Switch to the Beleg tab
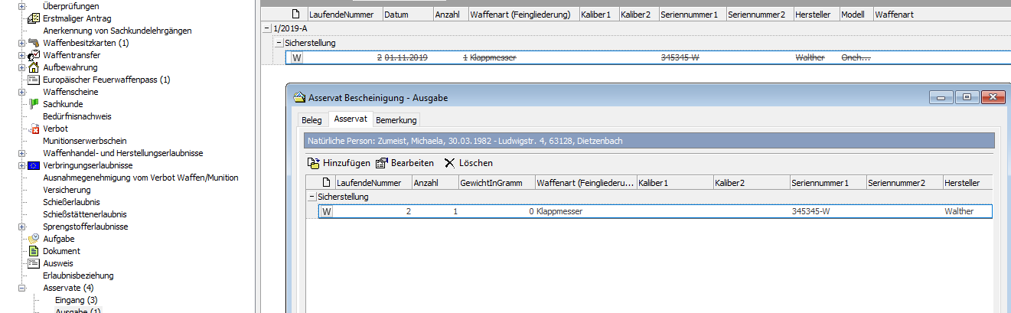 (311, 120)
